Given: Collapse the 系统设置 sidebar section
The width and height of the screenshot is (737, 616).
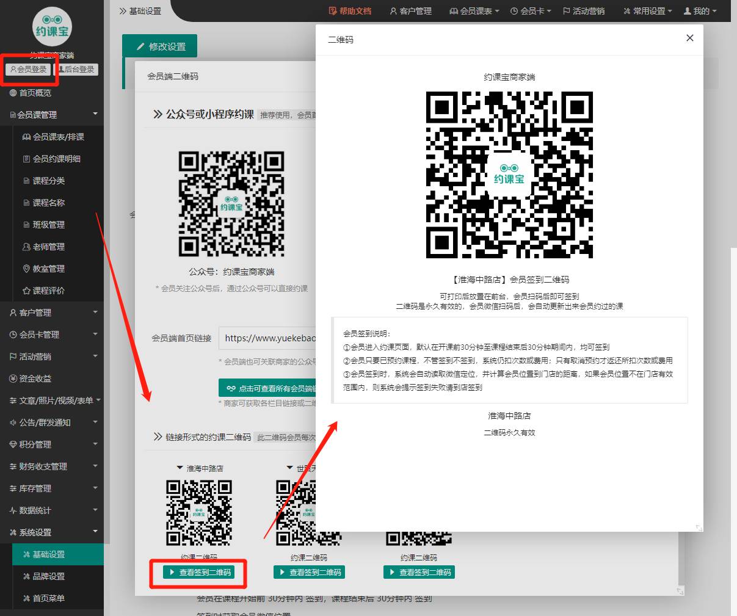Looking at the screenshot, I should tap(52, 532).
